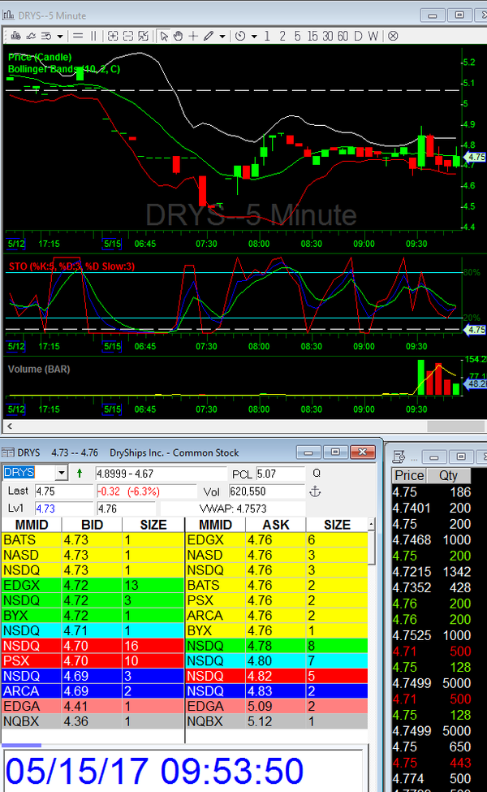
Task: Open the DRYS symbol dropdown
Action: 60,473
